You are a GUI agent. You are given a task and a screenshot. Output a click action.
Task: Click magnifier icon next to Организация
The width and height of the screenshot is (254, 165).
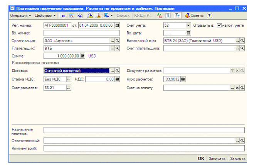118,41
